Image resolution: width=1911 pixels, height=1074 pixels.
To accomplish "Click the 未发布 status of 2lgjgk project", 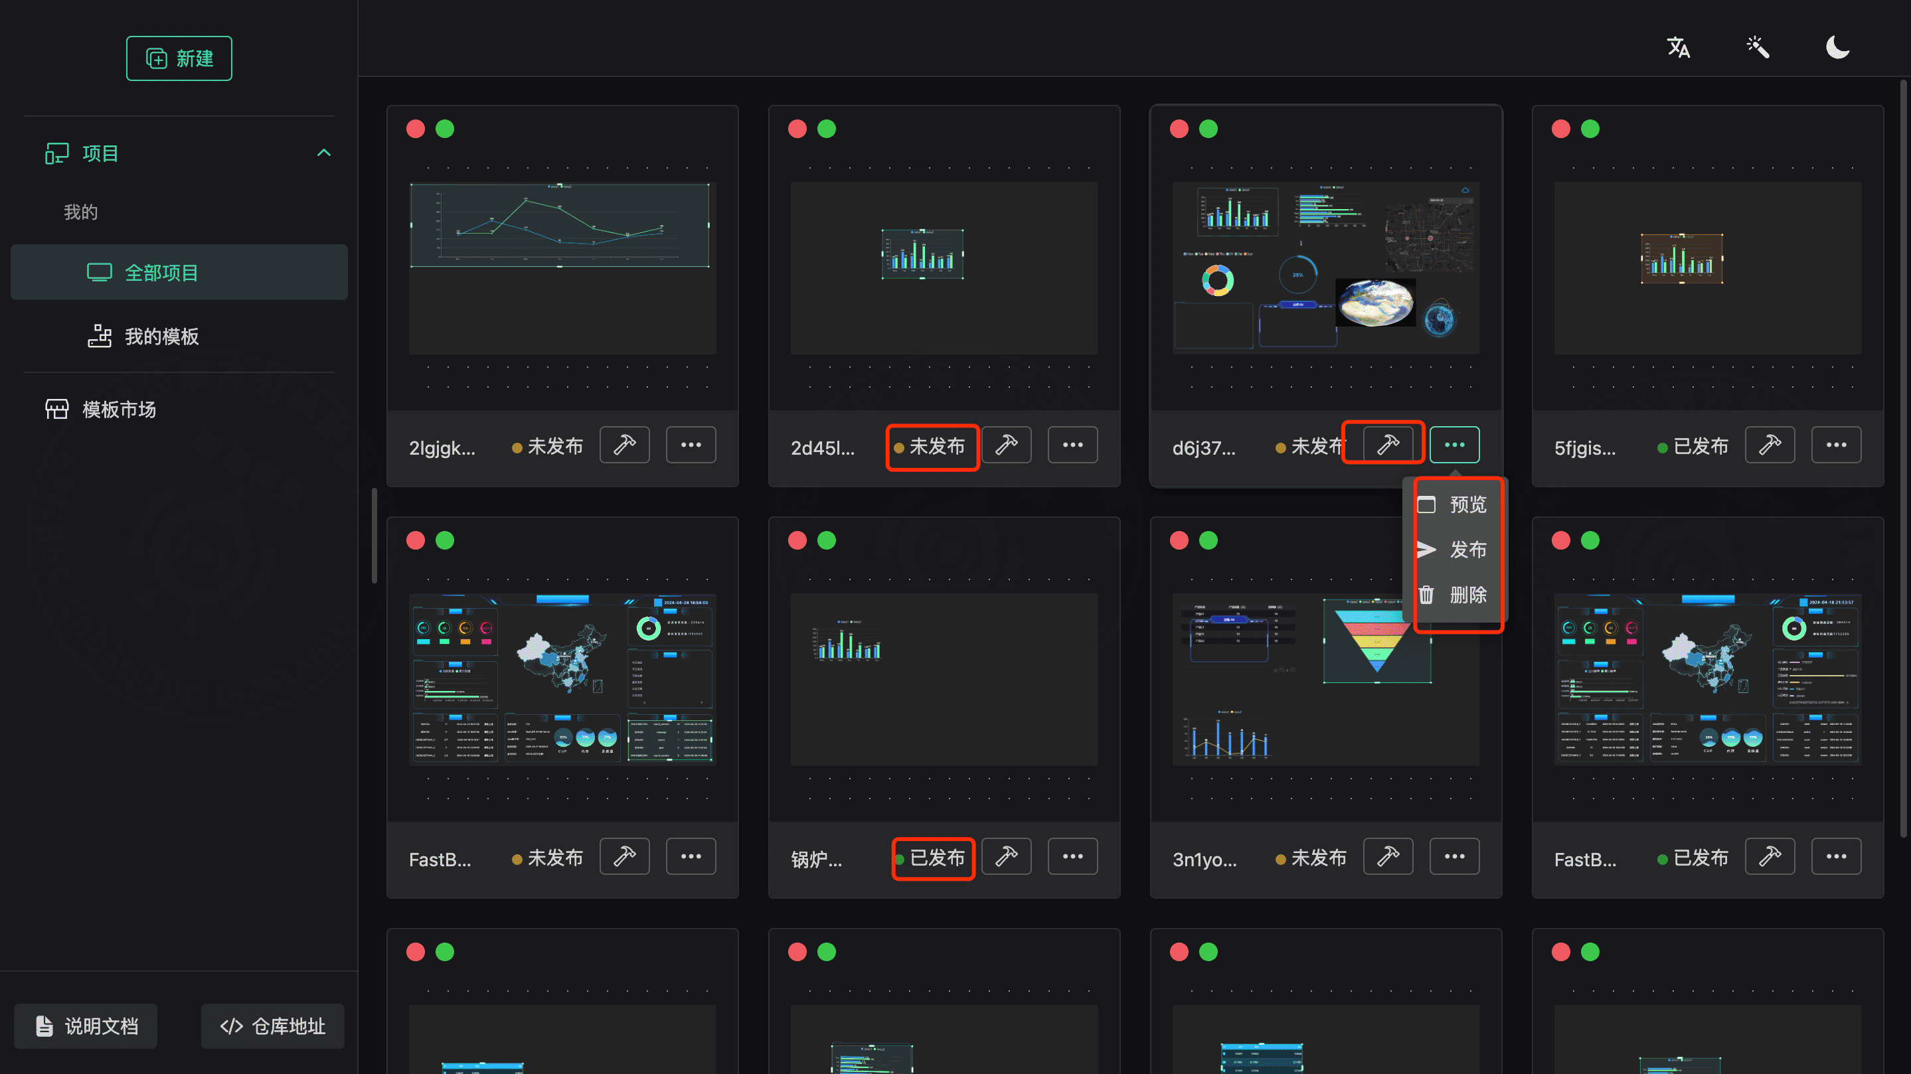I will (x=548, y=447).
